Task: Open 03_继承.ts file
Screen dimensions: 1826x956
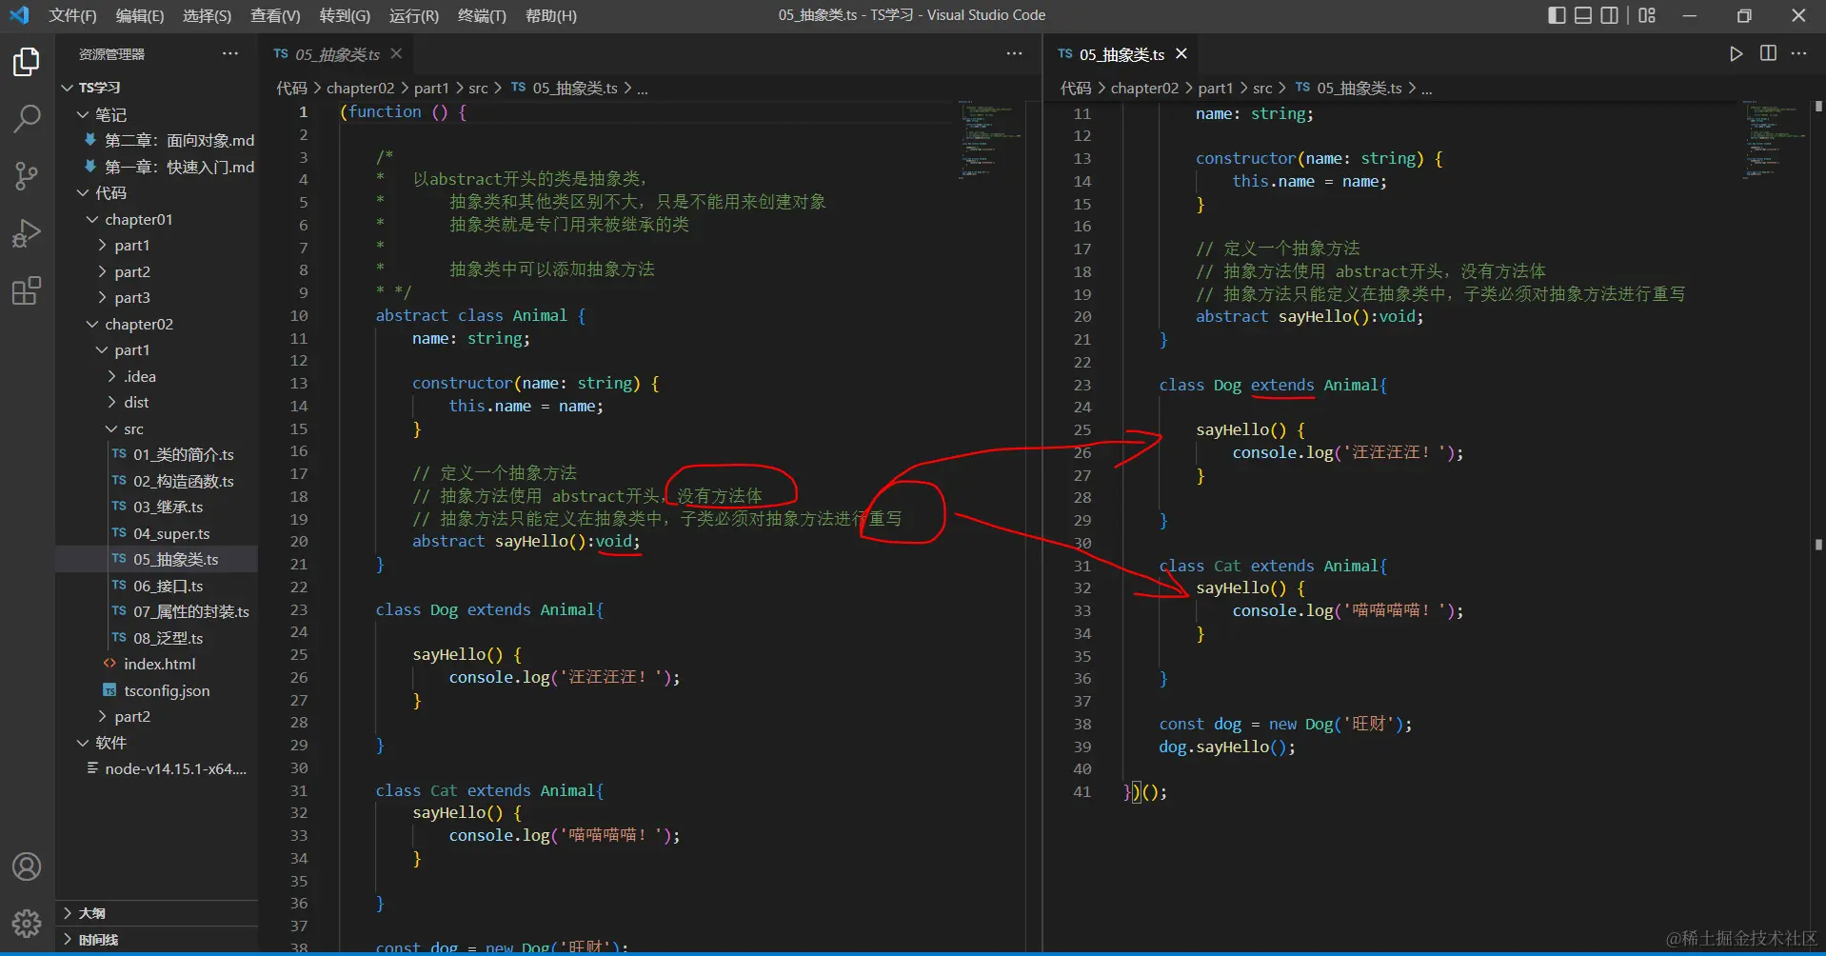Action: coord(156,508)
